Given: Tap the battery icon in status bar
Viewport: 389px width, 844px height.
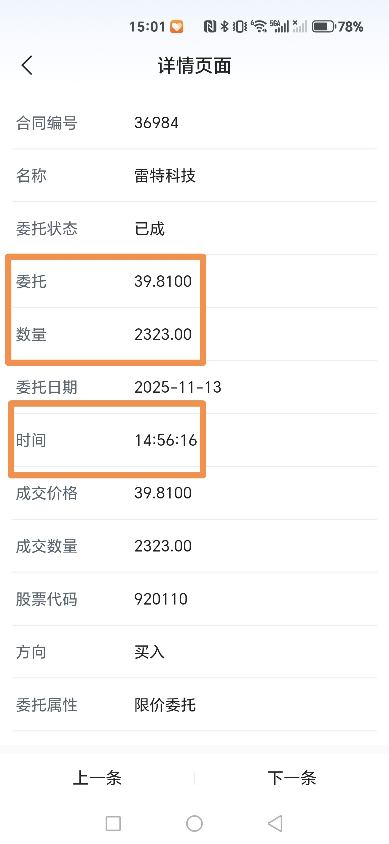Looking at the screenshot, I should pos(323,27).
